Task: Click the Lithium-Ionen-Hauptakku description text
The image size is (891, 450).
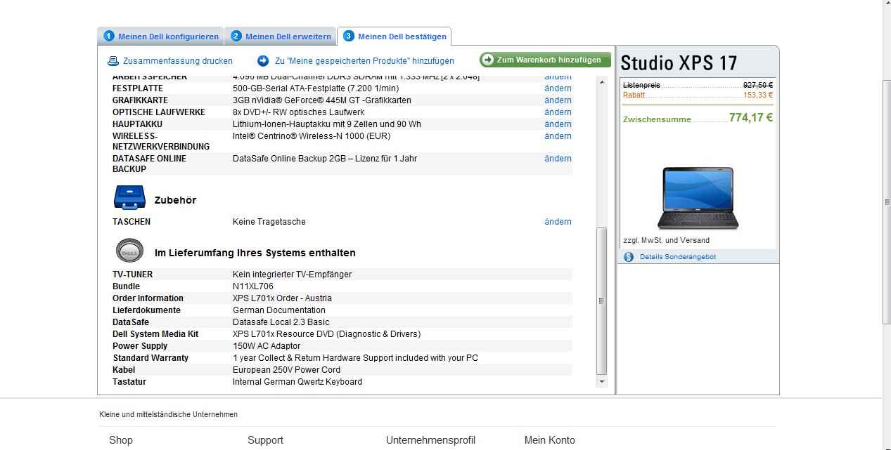Action: coord(327,124)
